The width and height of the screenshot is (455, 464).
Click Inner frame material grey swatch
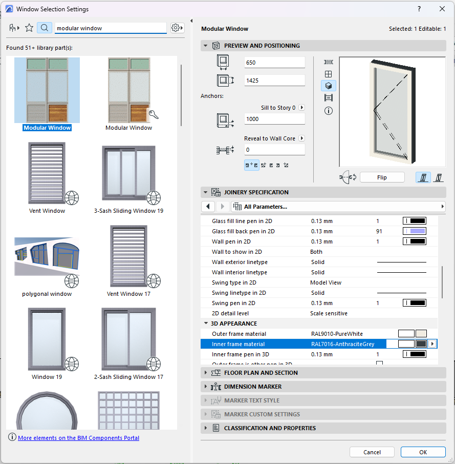(421, 344)
